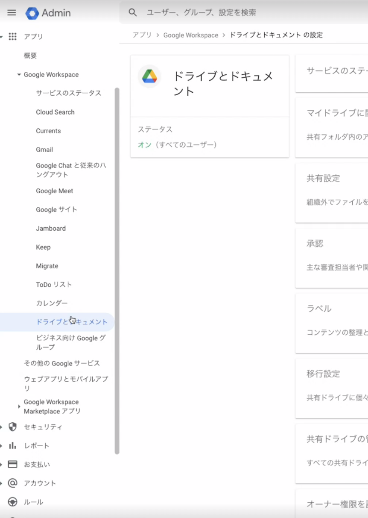
Task: Open the 共有設定 settings card
Action: (x=331, y=192)
